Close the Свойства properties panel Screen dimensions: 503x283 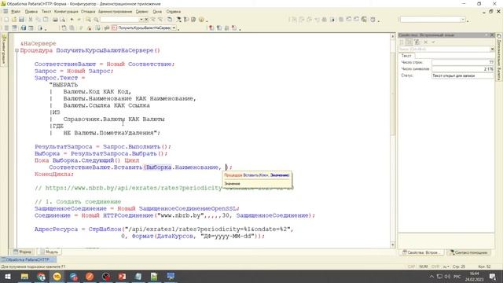(x=492, y=35)
